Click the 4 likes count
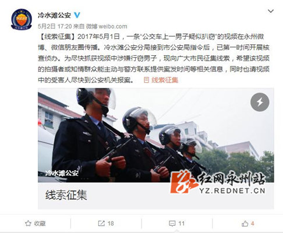 252,224
